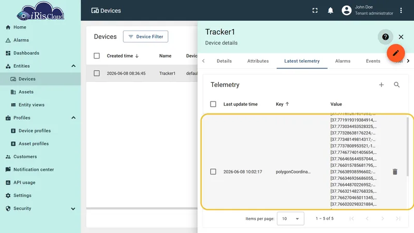Sort by Created time column

[x=123, y=56]
